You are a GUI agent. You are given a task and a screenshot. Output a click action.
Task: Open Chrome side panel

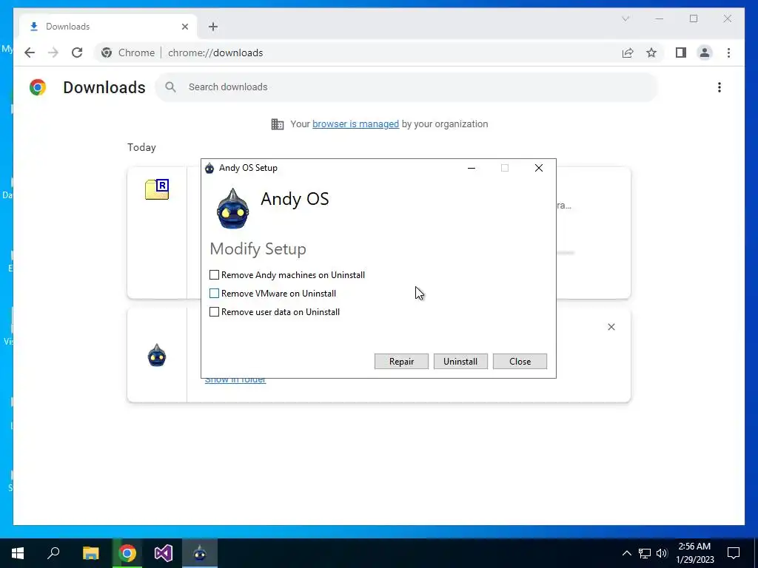[681, 53]
